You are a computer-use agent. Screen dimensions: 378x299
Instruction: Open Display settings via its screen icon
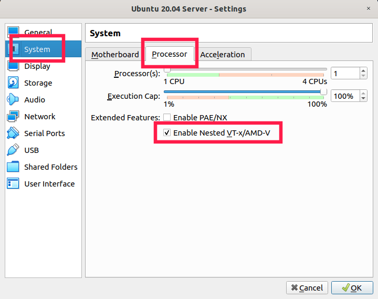click(13, 66)
